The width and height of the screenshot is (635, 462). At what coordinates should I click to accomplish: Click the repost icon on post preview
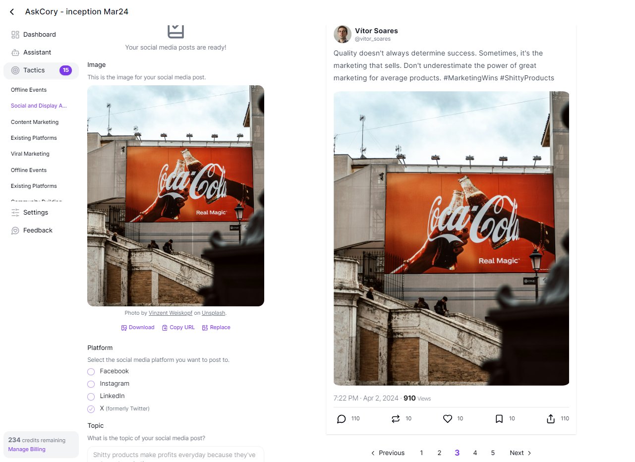395,419
